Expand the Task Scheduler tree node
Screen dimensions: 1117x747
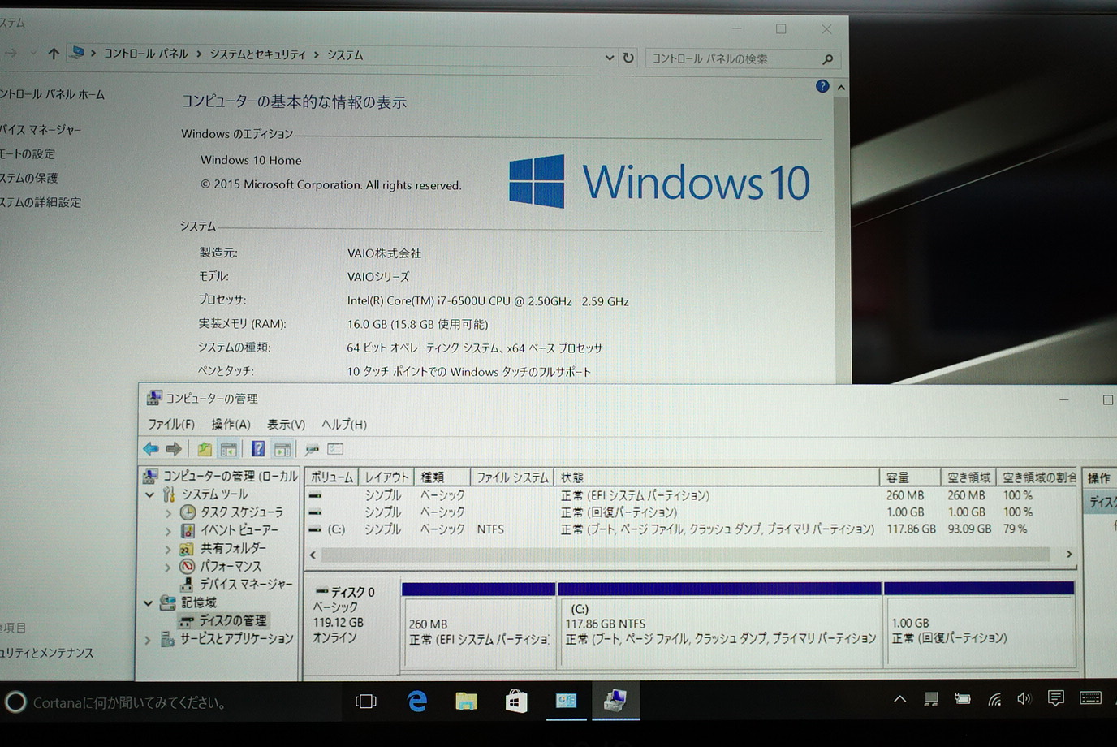point(168,513)
